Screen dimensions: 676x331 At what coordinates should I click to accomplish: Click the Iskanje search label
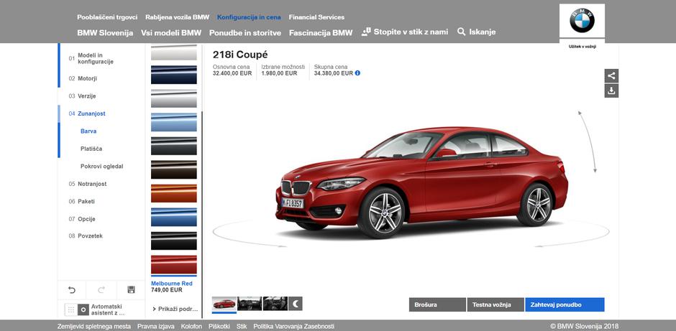pos(483,32)
